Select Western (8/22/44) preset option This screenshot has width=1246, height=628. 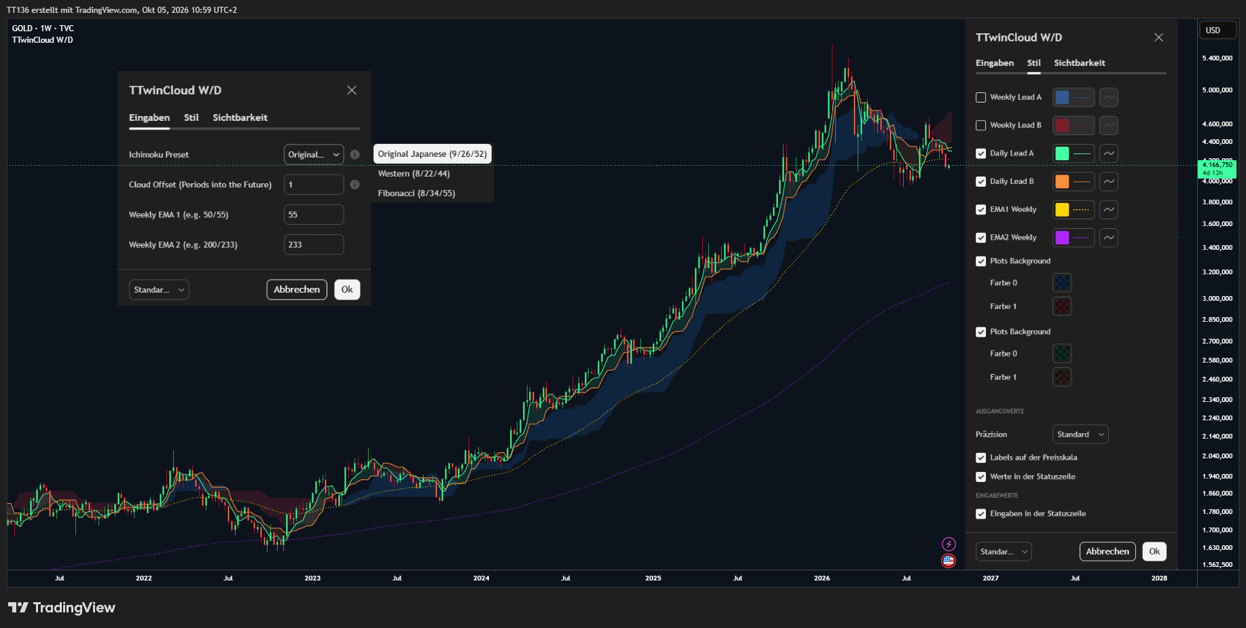point(433,174)
